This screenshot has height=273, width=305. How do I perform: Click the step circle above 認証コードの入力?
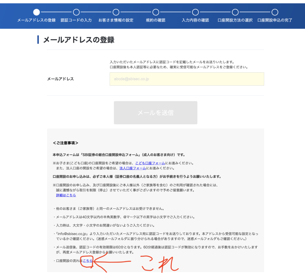76,12
